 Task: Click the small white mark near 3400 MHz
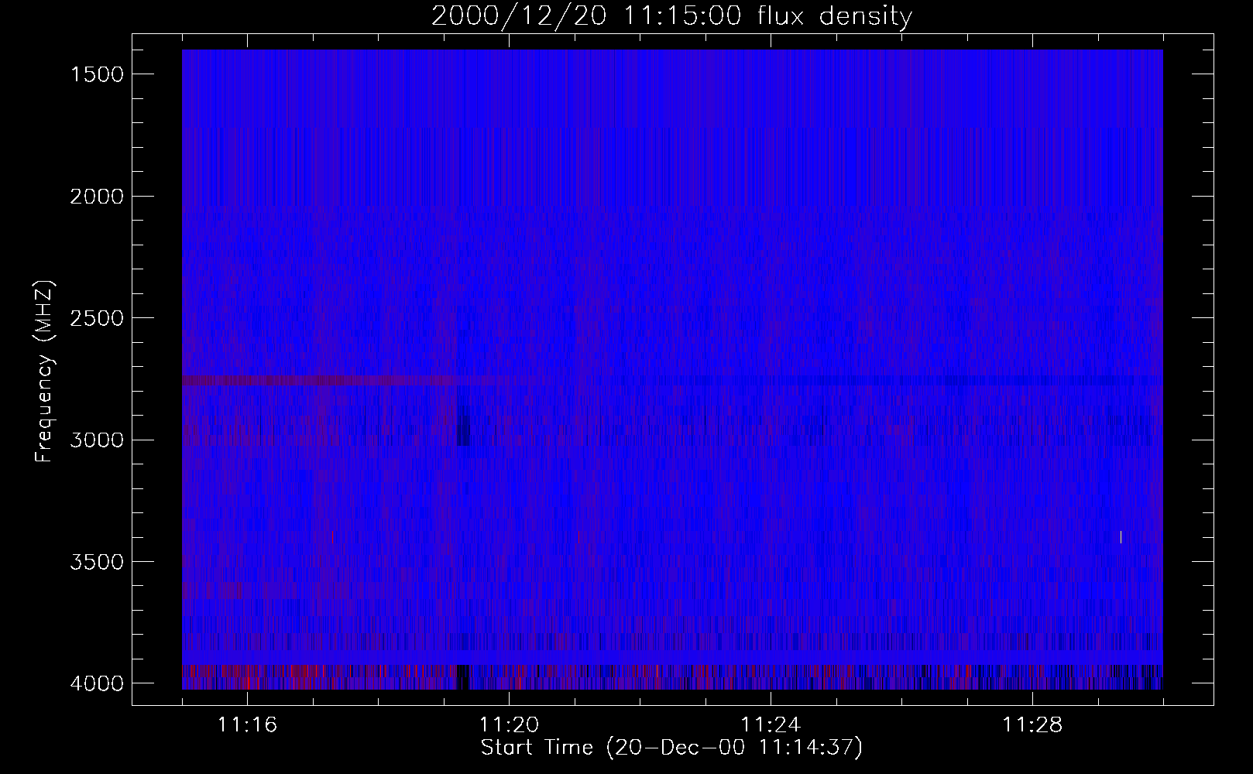[x=1121, y=537]
